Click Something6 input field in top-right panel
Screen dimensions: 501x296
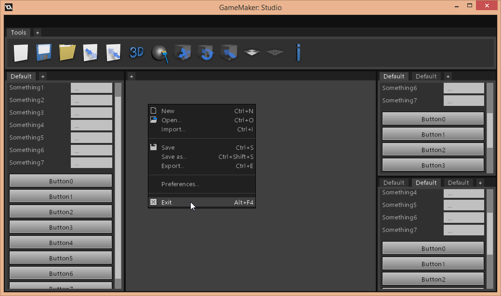coord(463,88)
